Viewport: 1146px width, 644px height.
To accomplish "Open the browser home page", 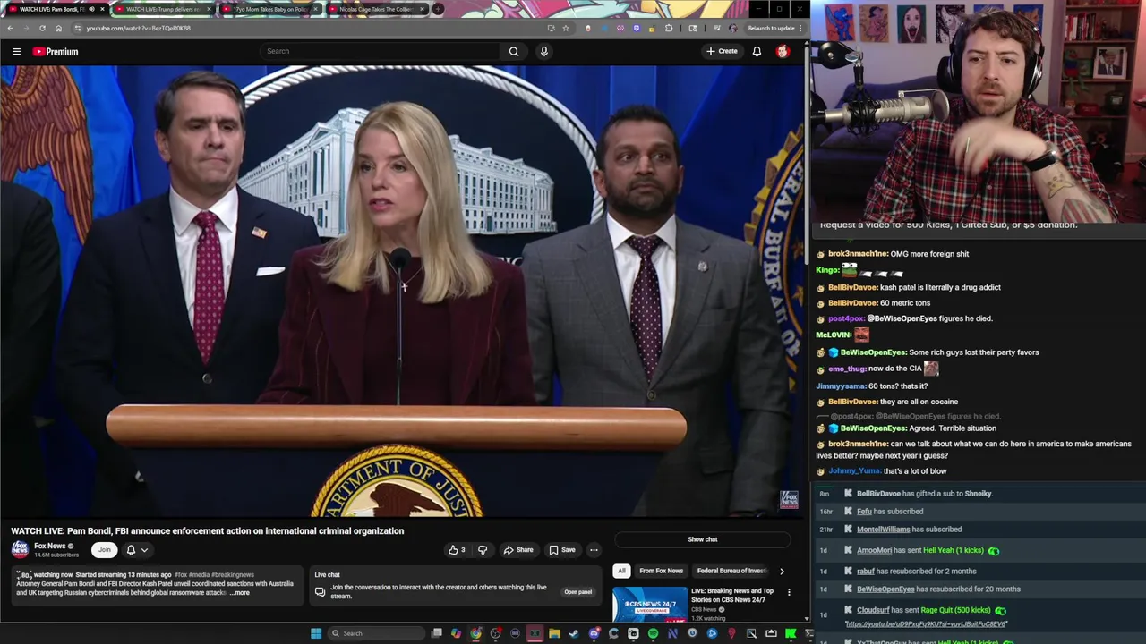I will point(58,28).
